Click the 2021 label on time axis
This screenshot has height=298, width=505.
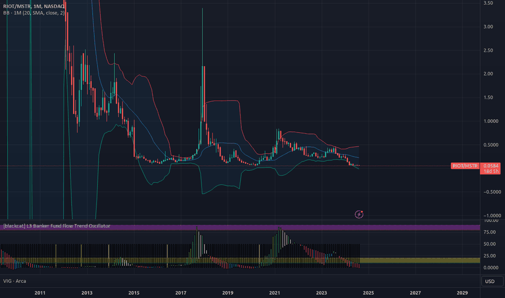(x=275, y=293)
